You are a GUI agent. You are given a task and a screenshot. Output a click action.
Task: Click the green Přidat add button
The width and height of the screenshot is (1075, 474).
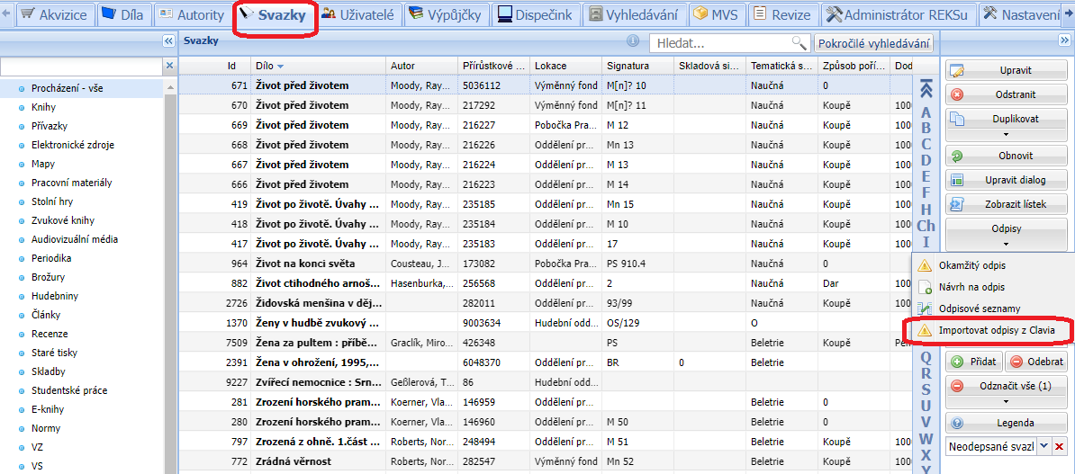click(973, 362)
